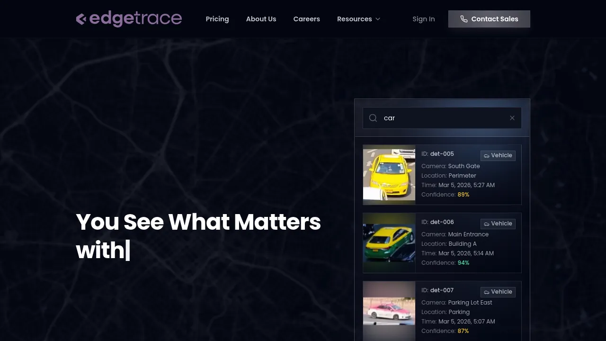Screen dimensions: 606x341
Task: Select the ID det-007 text
Action: tap(437, 290)
